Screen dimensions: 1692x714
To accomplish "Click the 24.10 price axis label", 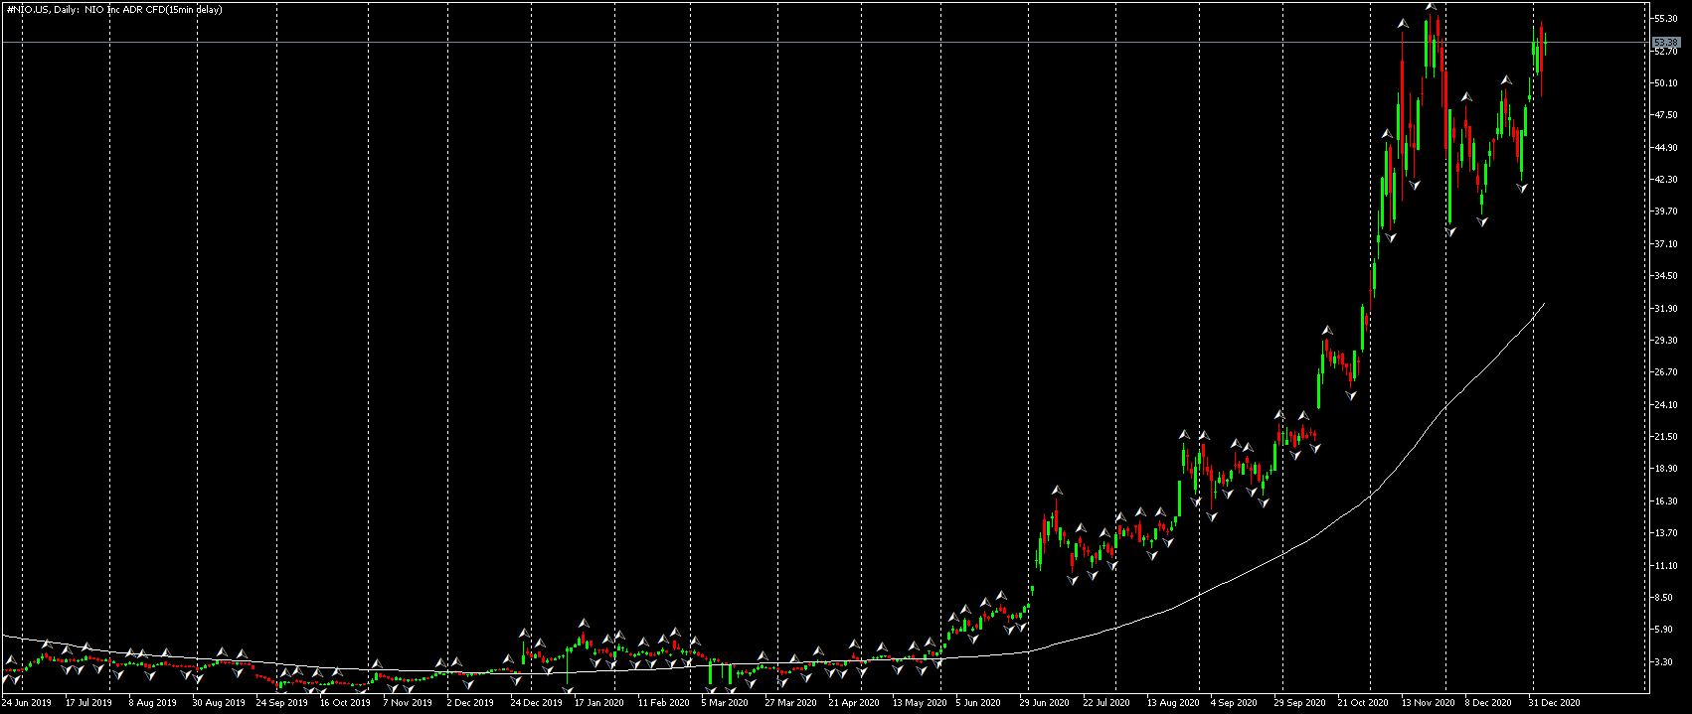I will (x=1666, y=405).
